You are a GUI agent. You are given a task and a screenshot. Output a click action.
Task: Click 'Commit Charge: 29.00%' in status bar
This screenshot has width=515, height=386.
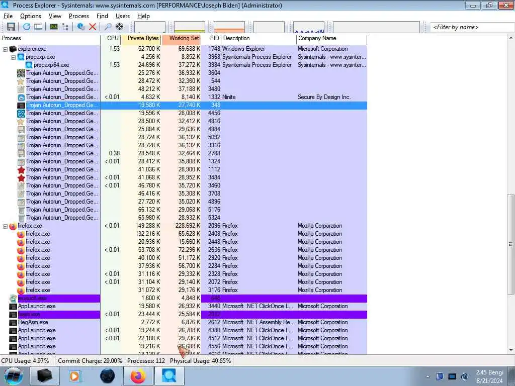[90, 361]
